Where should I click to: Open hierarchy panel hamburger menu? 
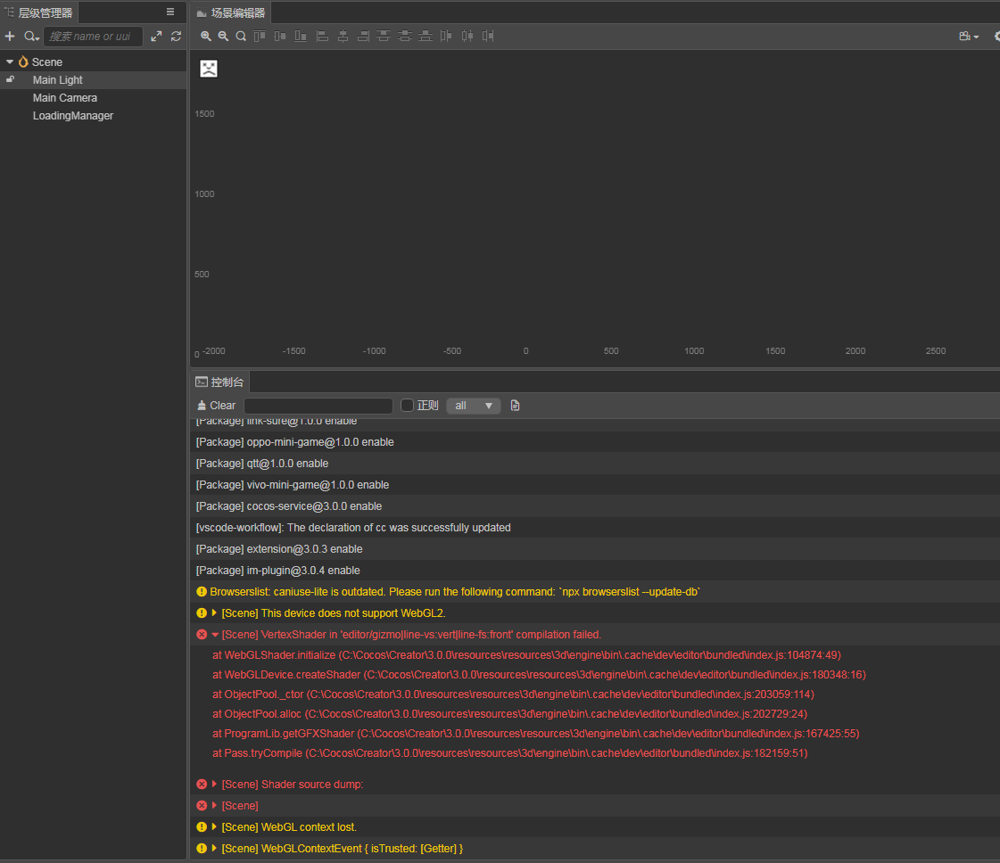point(170,12)
